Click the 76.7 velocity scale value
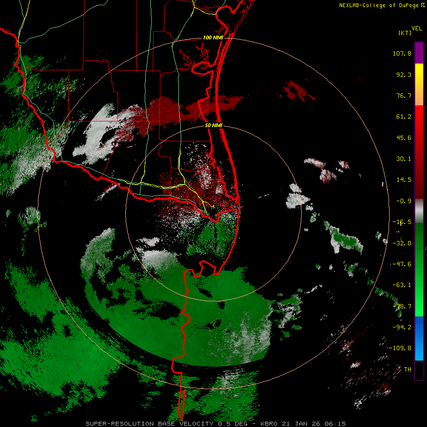427x427 pixels. tap(404, 95)
